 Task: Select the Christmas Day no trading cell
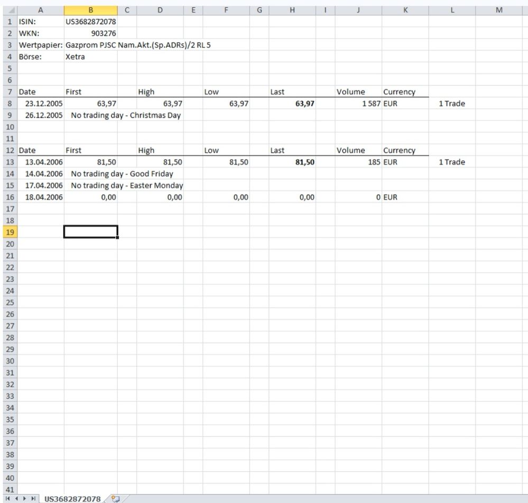(126, 115)
